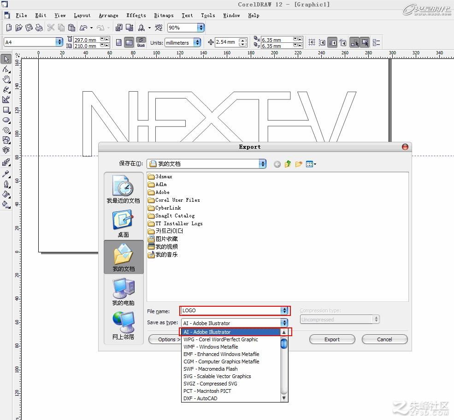Click the Import icon in toolbar
The image size is (454, 420).
click(x=119, y=28)
